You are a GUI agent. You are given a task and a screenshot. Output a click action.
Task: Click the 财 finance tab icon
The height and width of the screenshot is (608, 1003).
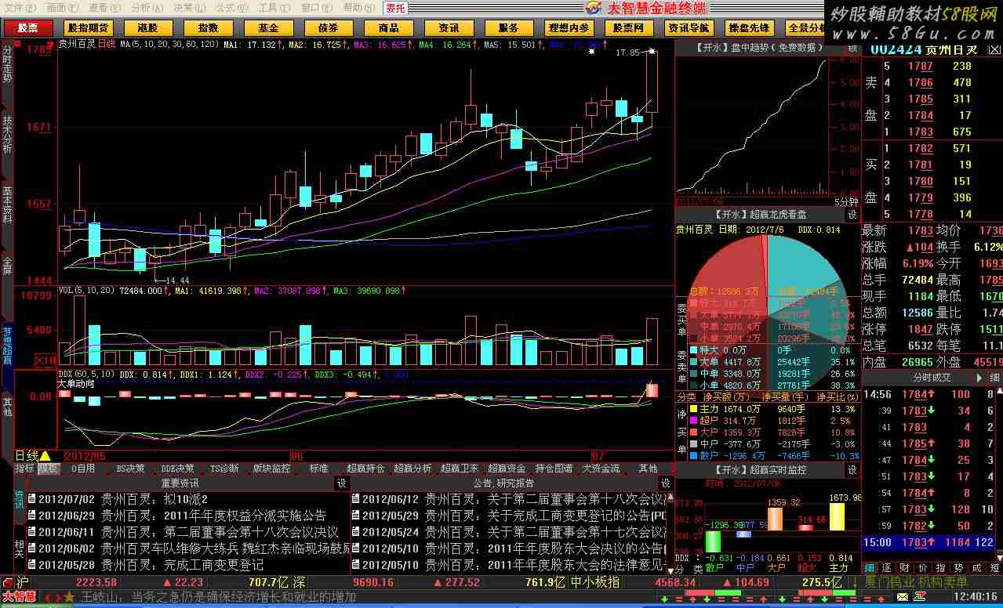(x=905, y=568)
